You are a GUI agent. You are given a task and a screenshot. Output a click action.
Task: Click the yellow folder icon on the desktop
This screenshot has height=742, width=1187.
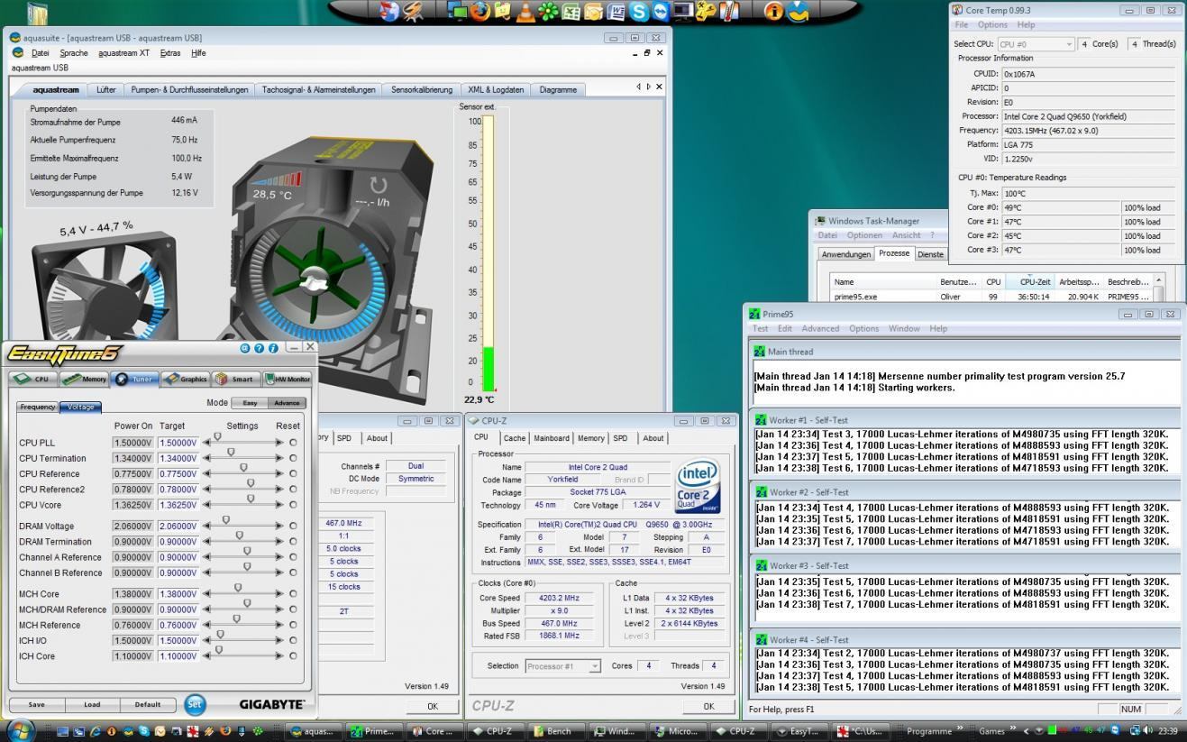[38, 13]
